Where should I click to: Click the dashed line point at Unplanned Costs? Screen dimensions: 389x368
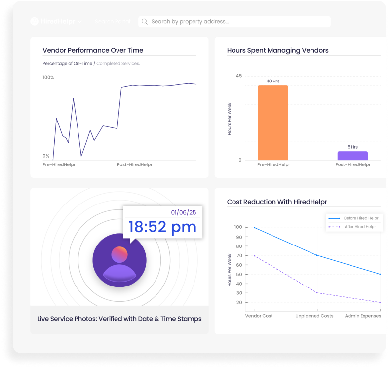317,293
